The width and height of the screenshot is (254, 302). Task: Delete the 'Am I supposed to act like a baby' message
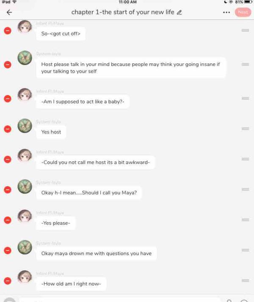tap(8, 99)
